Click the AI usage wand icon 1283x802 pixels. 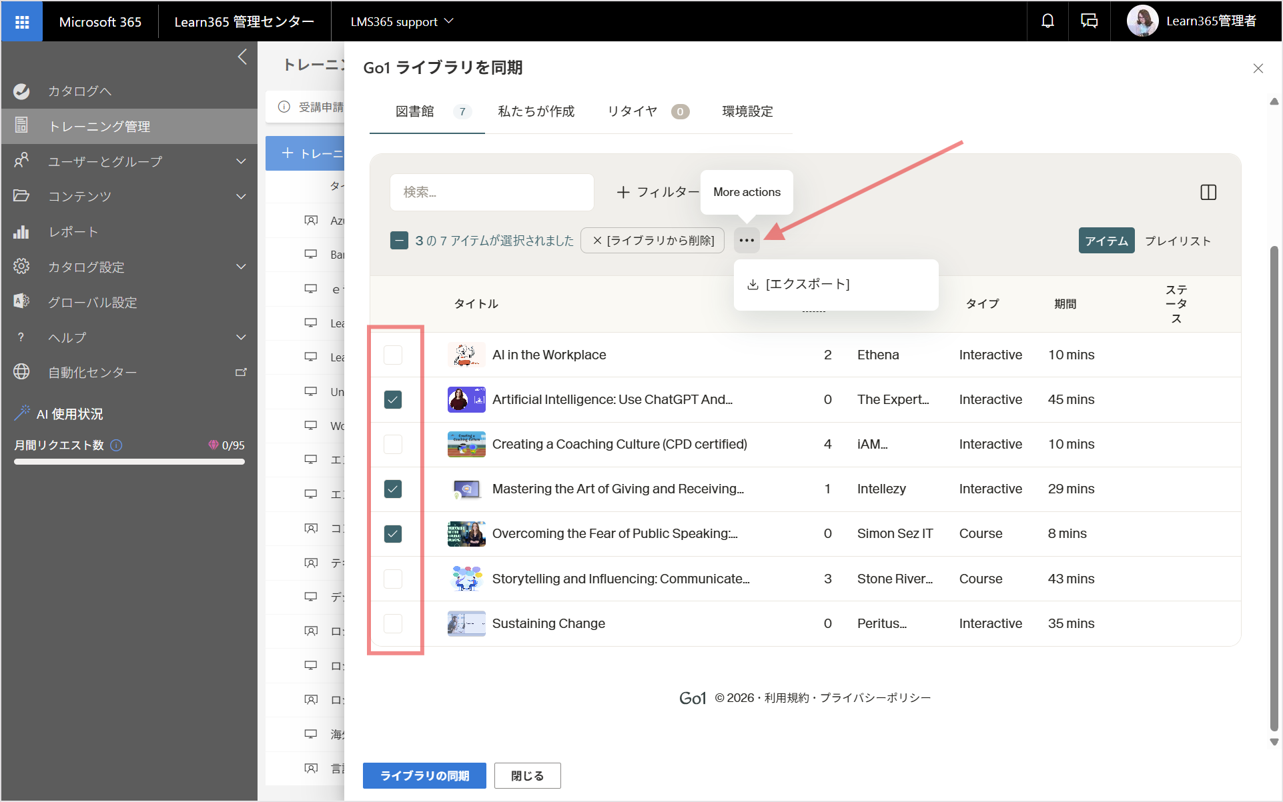21,413
